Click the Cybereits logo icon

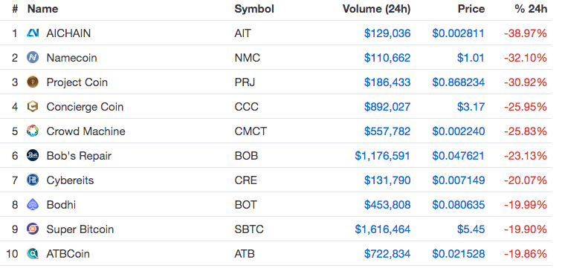click(33, 180)
